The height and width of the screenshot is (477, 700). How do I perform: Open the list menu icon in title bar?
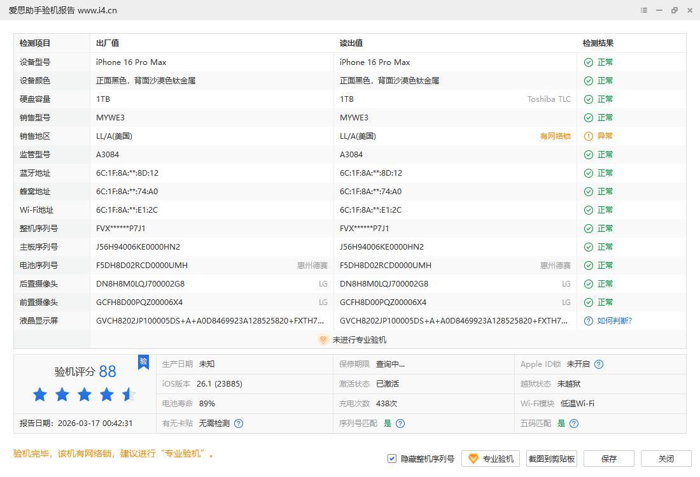[644, 10]
